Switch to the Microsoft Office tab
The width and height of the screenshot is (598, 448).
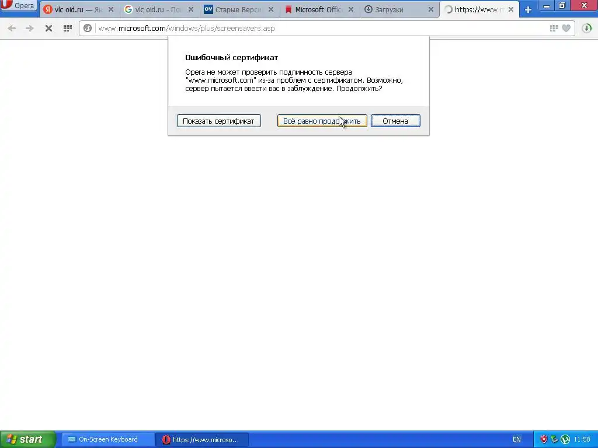click(319, 9)
